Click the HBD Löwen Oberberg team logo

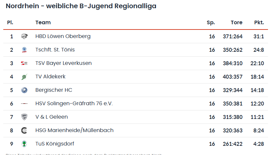(x=24, y=36)
